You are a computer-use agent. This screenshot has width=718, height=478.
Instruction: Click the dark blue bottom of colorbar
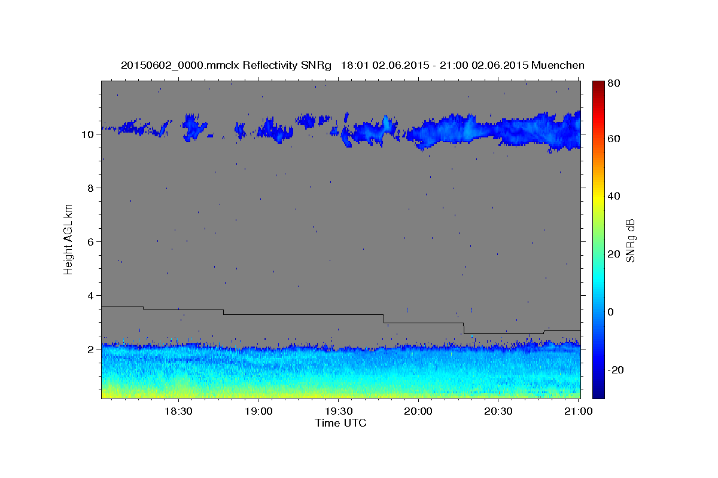tap(598, 391)
